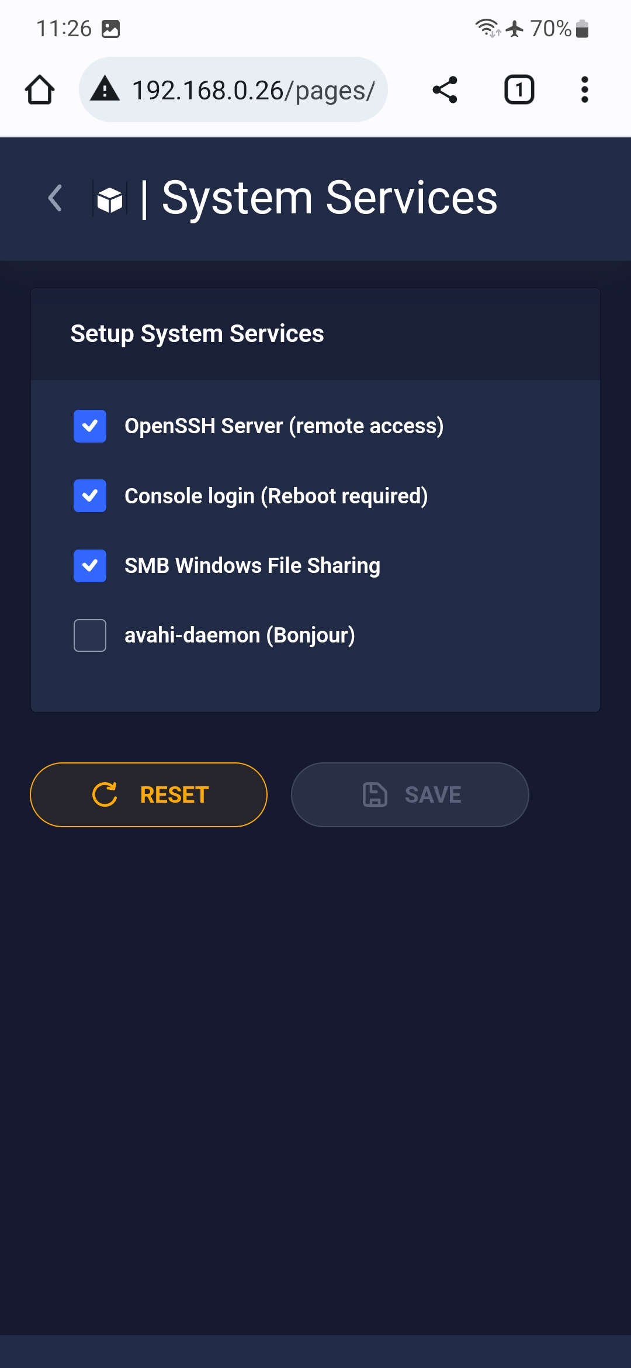631x1368 pixels.
Task: Tap the System Services page title
Action: 330,198
